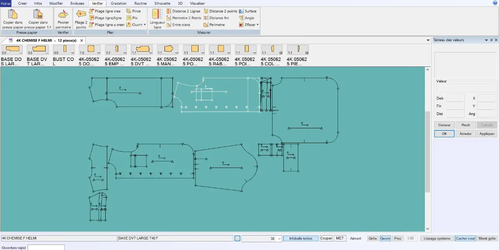Toggle the Grille snap option
This screenshot has width=499, height=250.
coord(372,238)
